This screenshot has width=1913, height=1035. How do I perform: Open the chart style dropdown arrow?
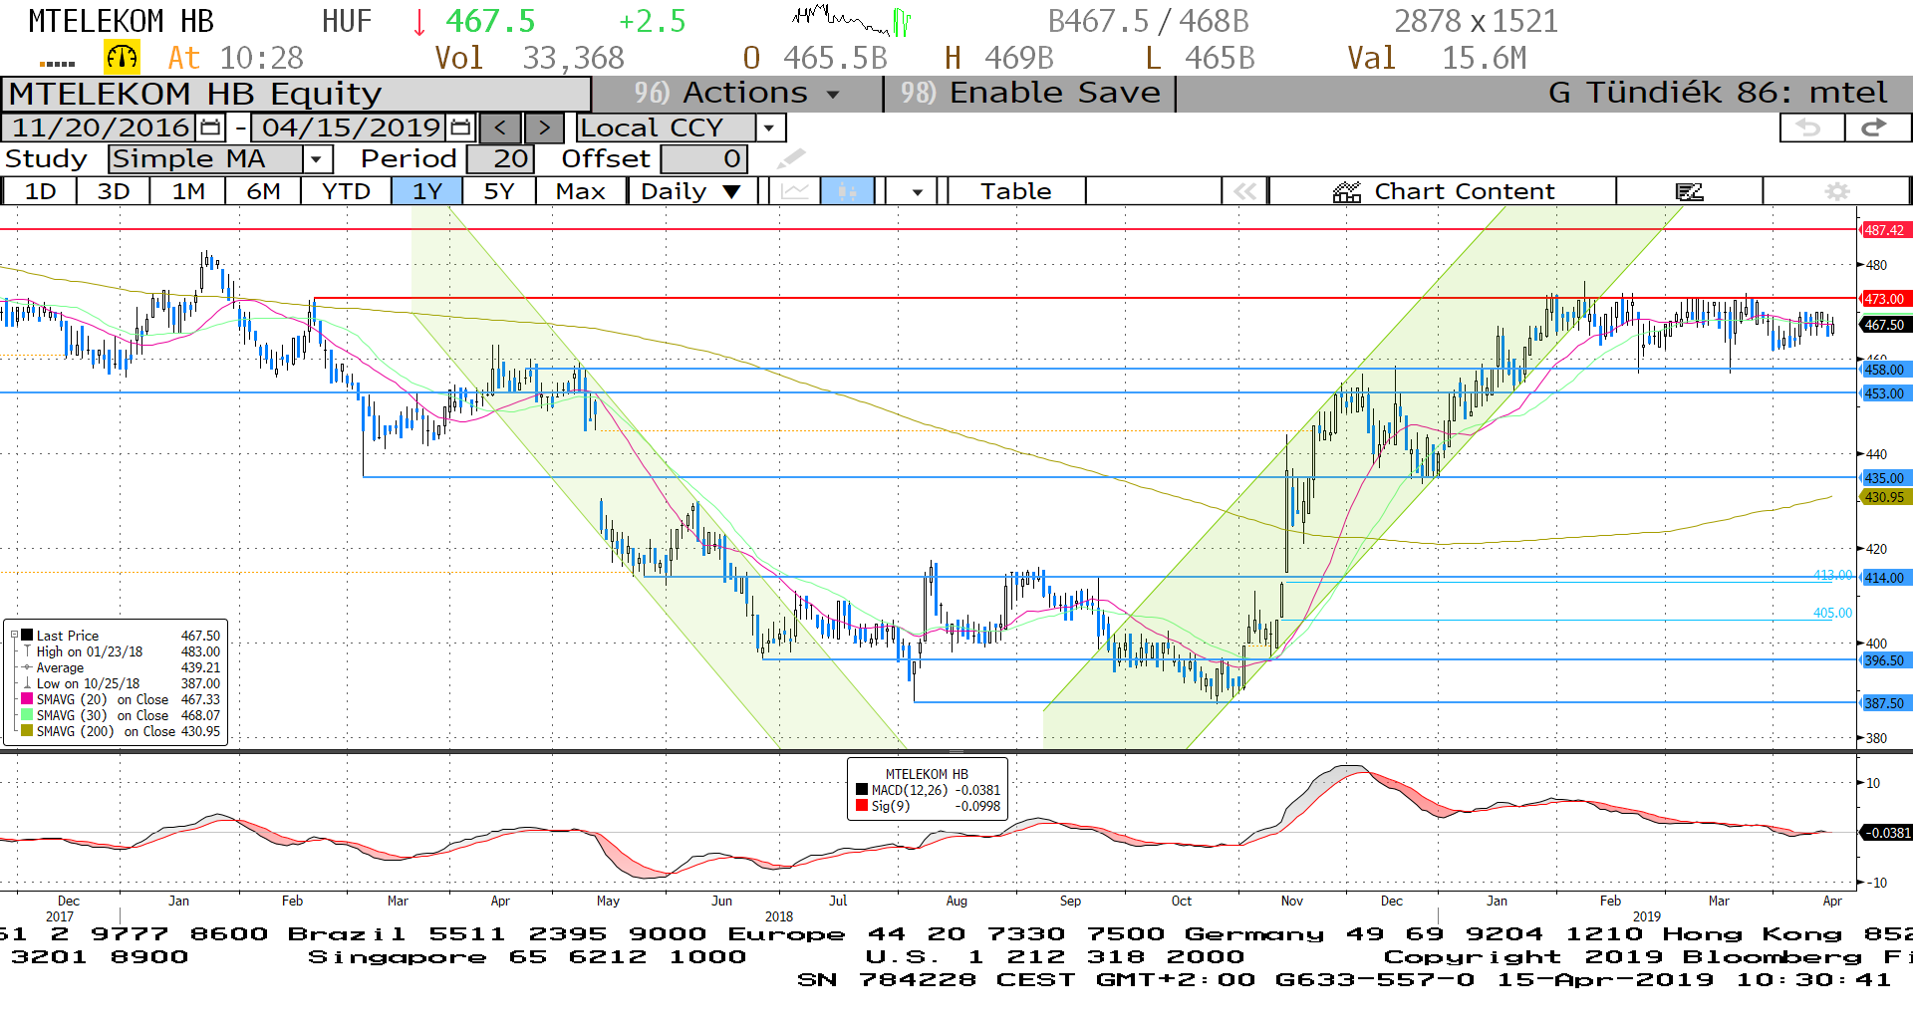(916, 191)
